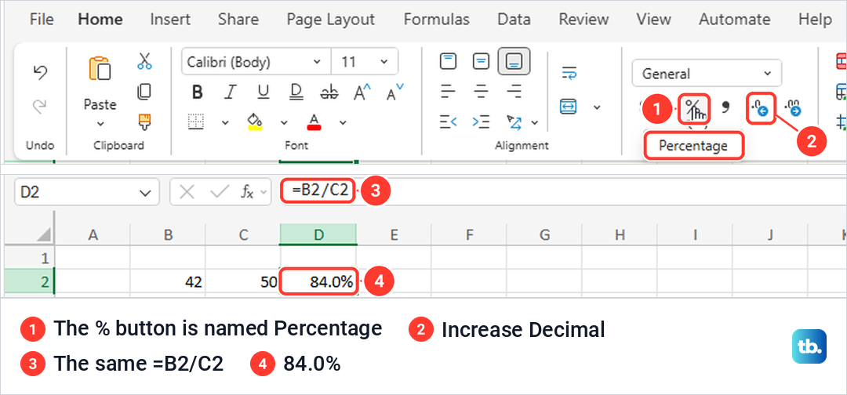Switch to the Home tab
This screenshot has height=395, width=847.
coord(100,20)
